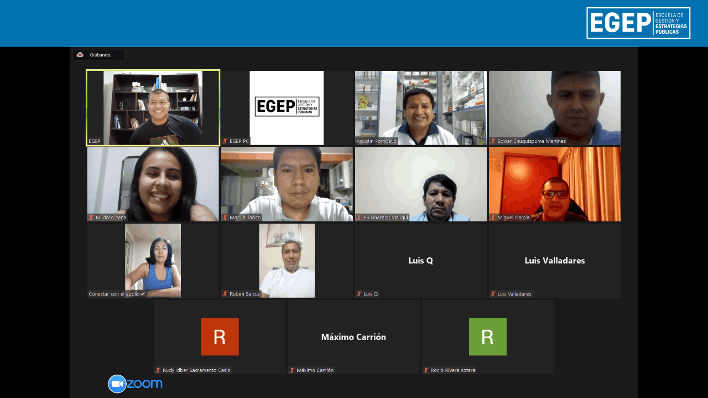Image resolution: width=708 pixels, height=398 pixels.
Task: Select Manuel Iarico's video tile
Action: point(287,183)
